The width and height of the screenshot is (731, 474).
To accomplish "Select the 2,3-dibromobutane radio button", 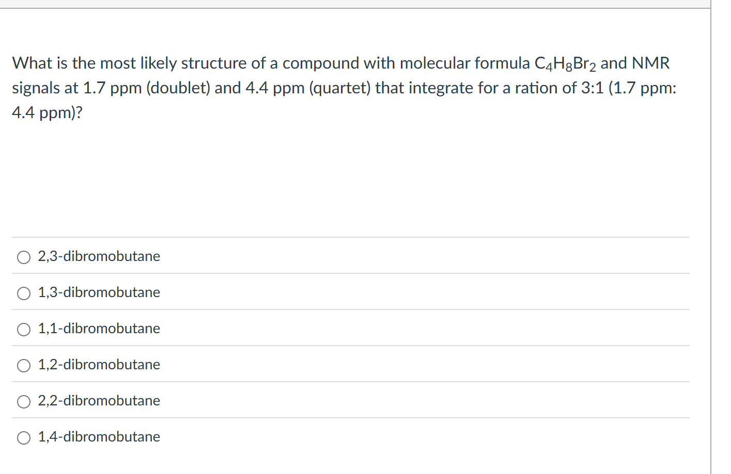I will pyautogui.click(x=23, y=257).
